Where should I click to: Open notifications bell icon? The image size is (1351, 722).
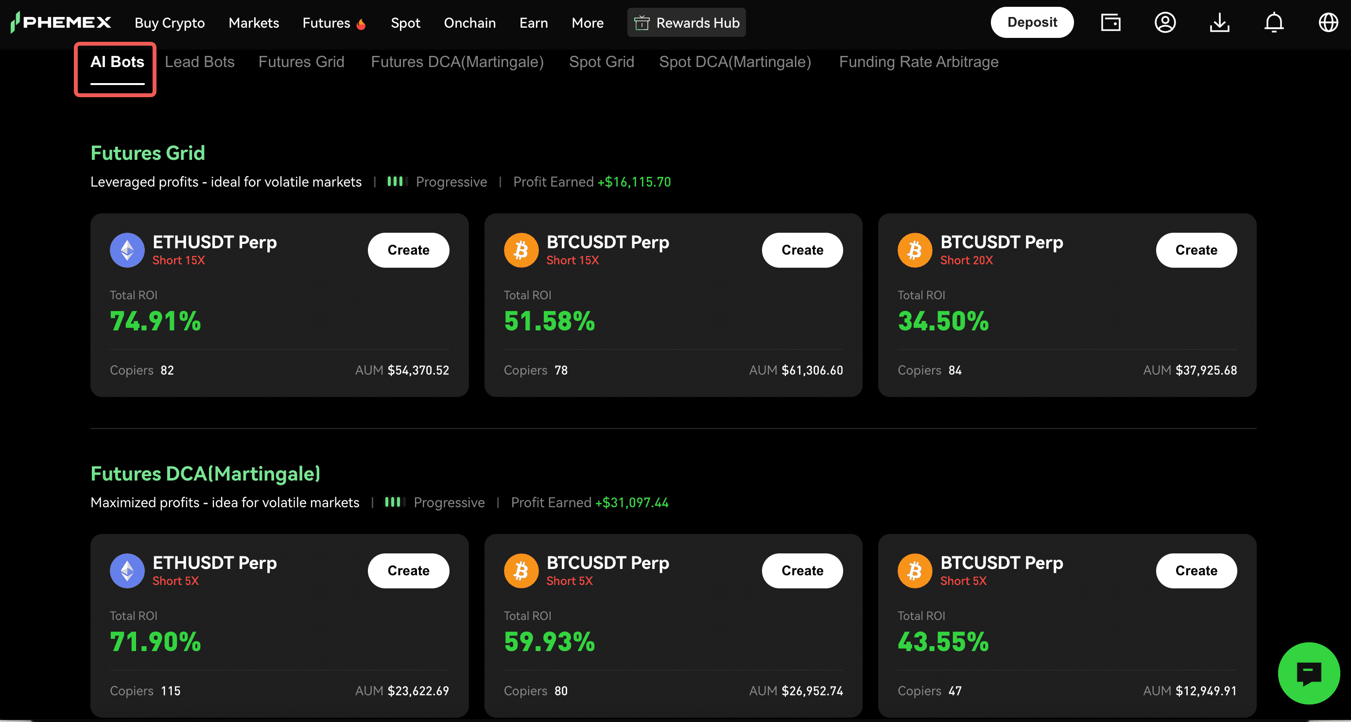coord(1274,22)
